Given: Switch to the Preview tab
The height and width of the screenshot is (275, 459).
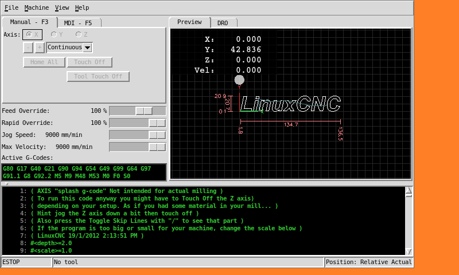Looking at the screenshot, I should pos(189,22).
